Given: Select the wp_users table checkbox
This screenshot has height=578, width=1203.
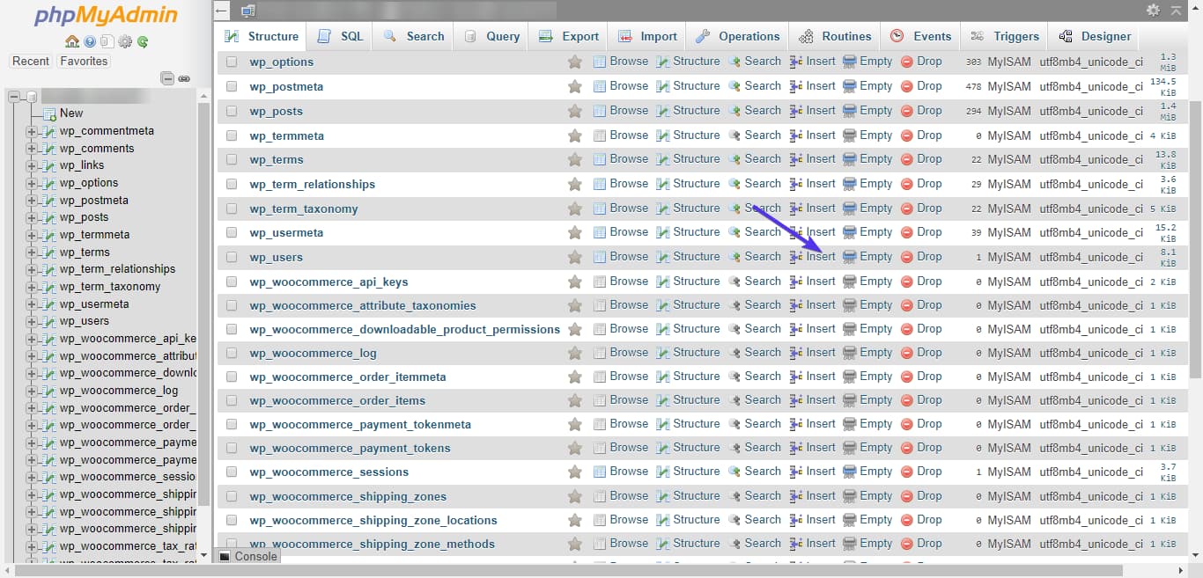Looking at the screenshot, I should 231,256.
